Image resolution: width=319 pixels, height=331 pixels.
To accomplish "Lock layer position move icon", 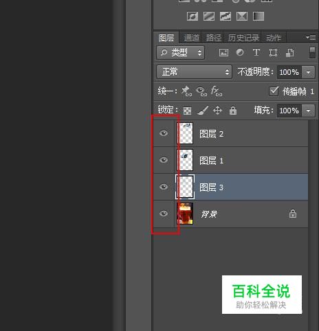I will click(217, 111).
